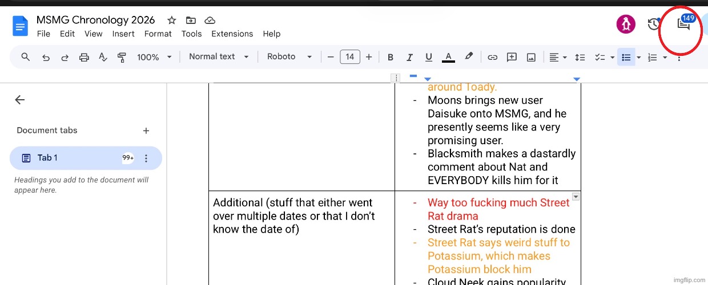
Task: Run spelling and grammar check icon
Action: click(103, 57)
